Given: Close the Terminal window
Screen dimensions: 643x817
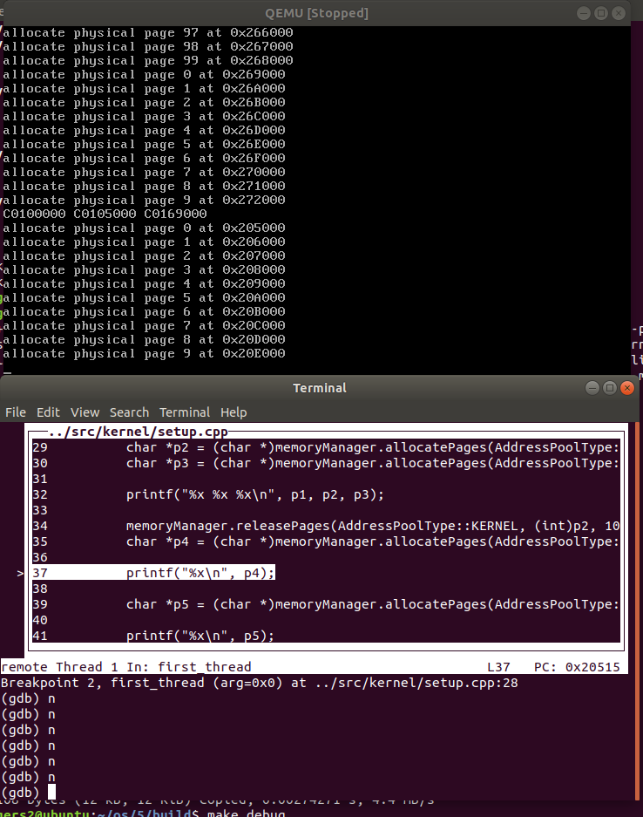Looking at the screenshot, I should (627, 388).
